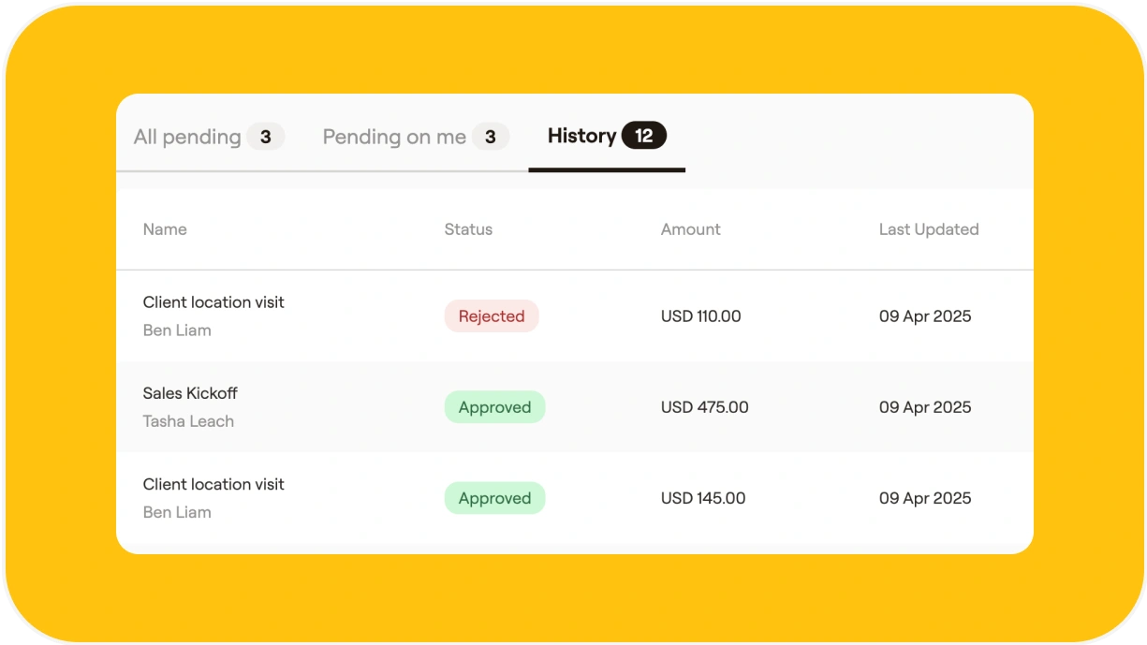Click the Pending on me count badge

[x=491, y=137]
